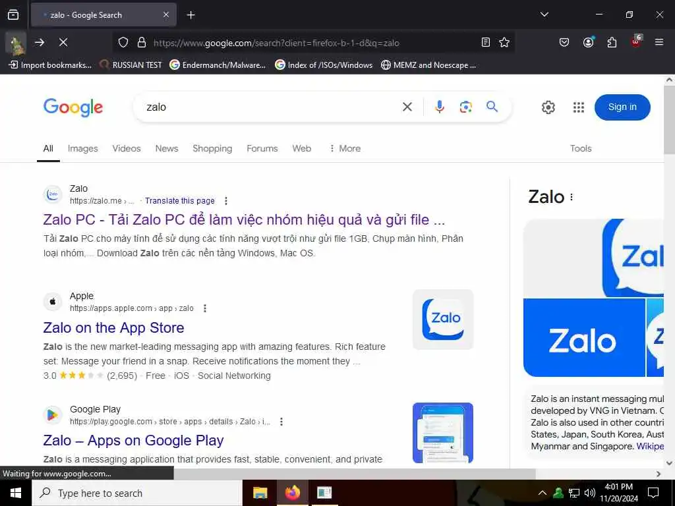The width and height of the screenshot is (675, 506).
Task: Bookmark this page with the star icon
Action: [504, 42]
